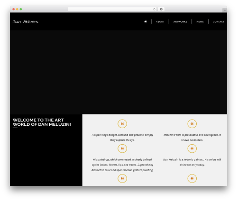Click the testimonial 'Dan Meluzin is a hedonic painter'
The height and width of the screenshot is (200, 237).
click(192, 162)
